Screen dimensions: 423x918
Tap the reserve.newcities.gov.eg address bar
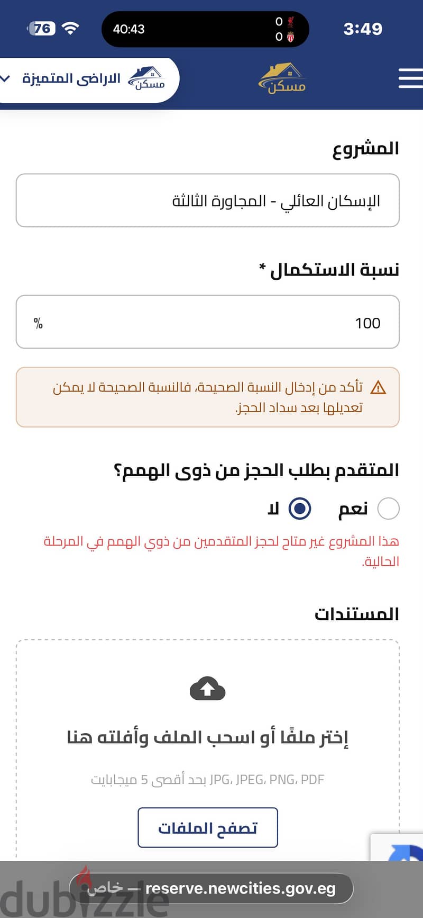[x=211, y=888]
